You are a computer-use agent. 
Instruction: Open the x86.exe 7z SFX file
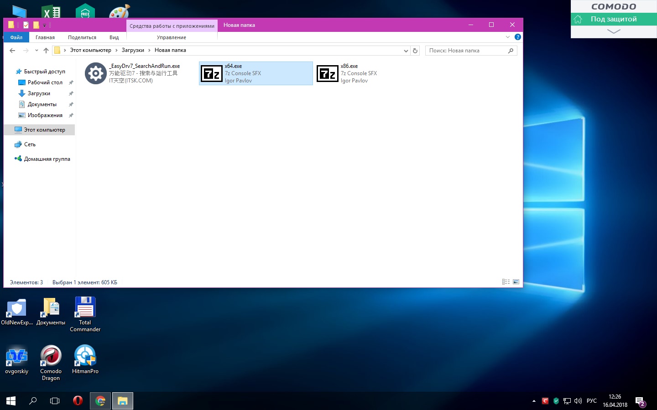click(327, 73)
